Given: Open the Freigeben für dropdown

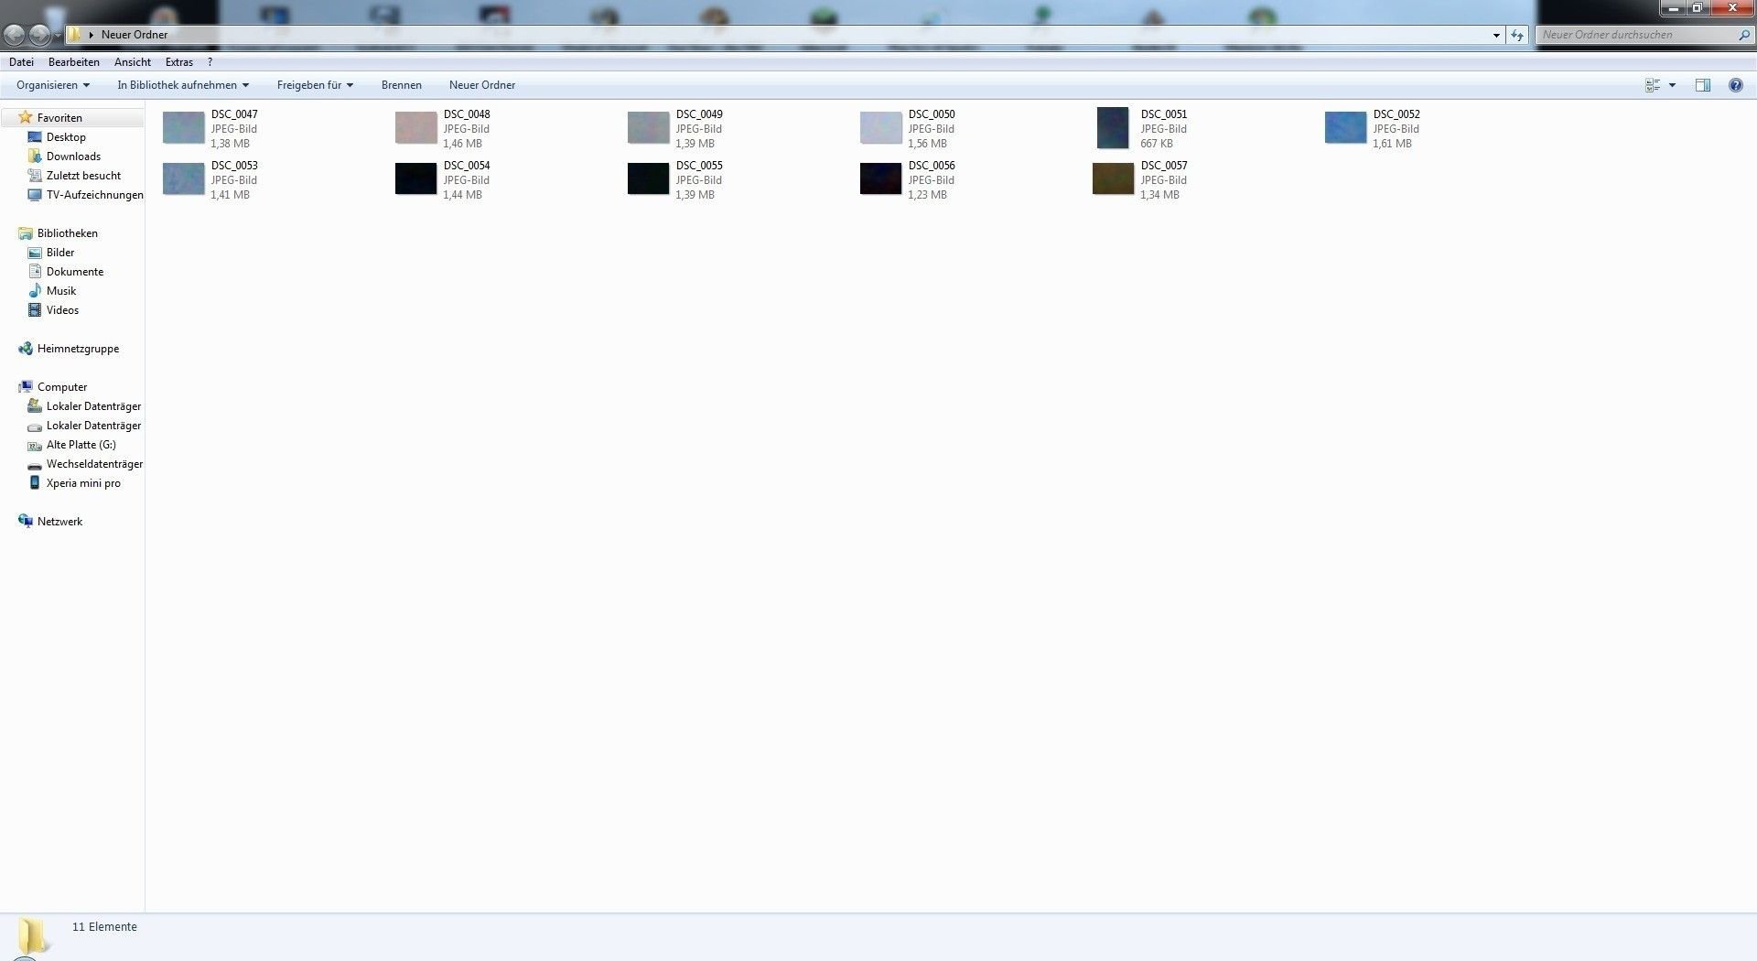Looking at the screenshot, I should coord(315,85).
